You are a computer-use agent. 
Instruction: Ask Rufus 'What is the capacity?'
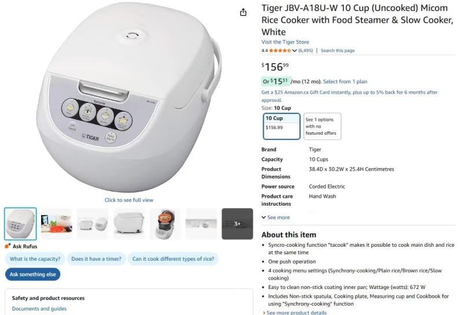point(35,259)
